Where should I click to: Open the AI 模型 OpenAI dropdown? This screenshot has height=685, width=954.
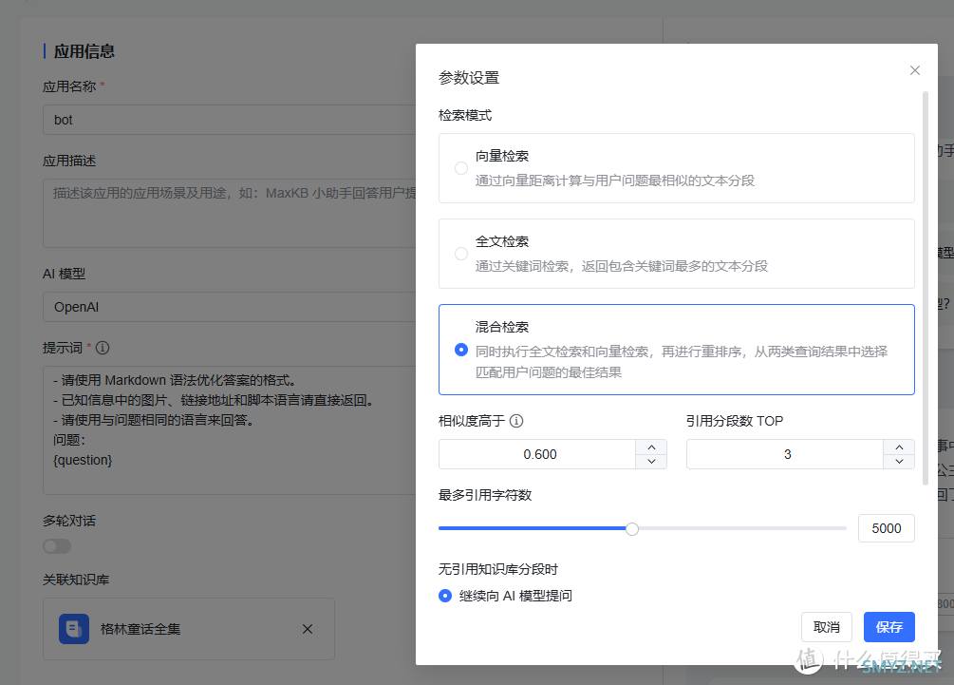point(230,307)
